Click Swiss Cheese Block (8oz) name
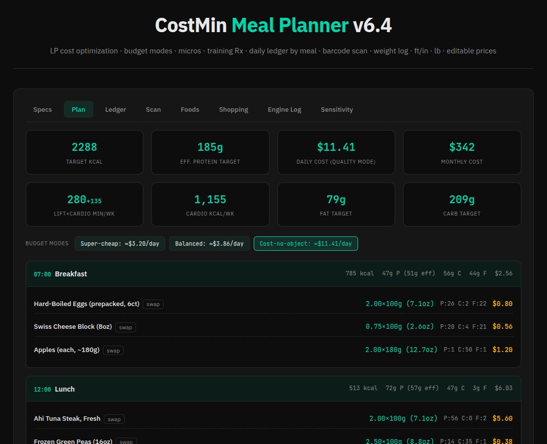 point(73,326)
